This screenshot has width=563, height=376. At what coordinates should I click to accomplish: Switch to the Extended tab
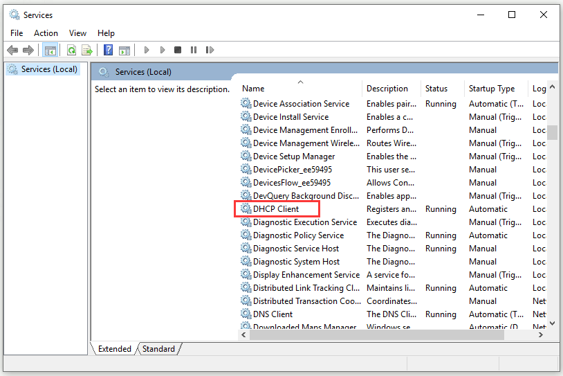[115, 349]
